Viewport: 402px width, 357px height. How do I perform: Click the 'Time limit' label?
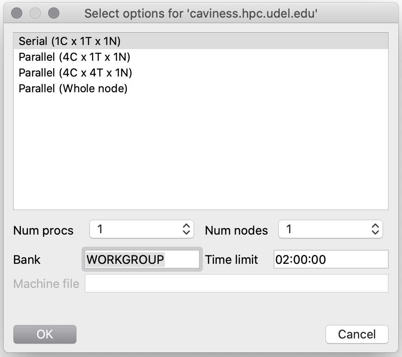[232, 260]
